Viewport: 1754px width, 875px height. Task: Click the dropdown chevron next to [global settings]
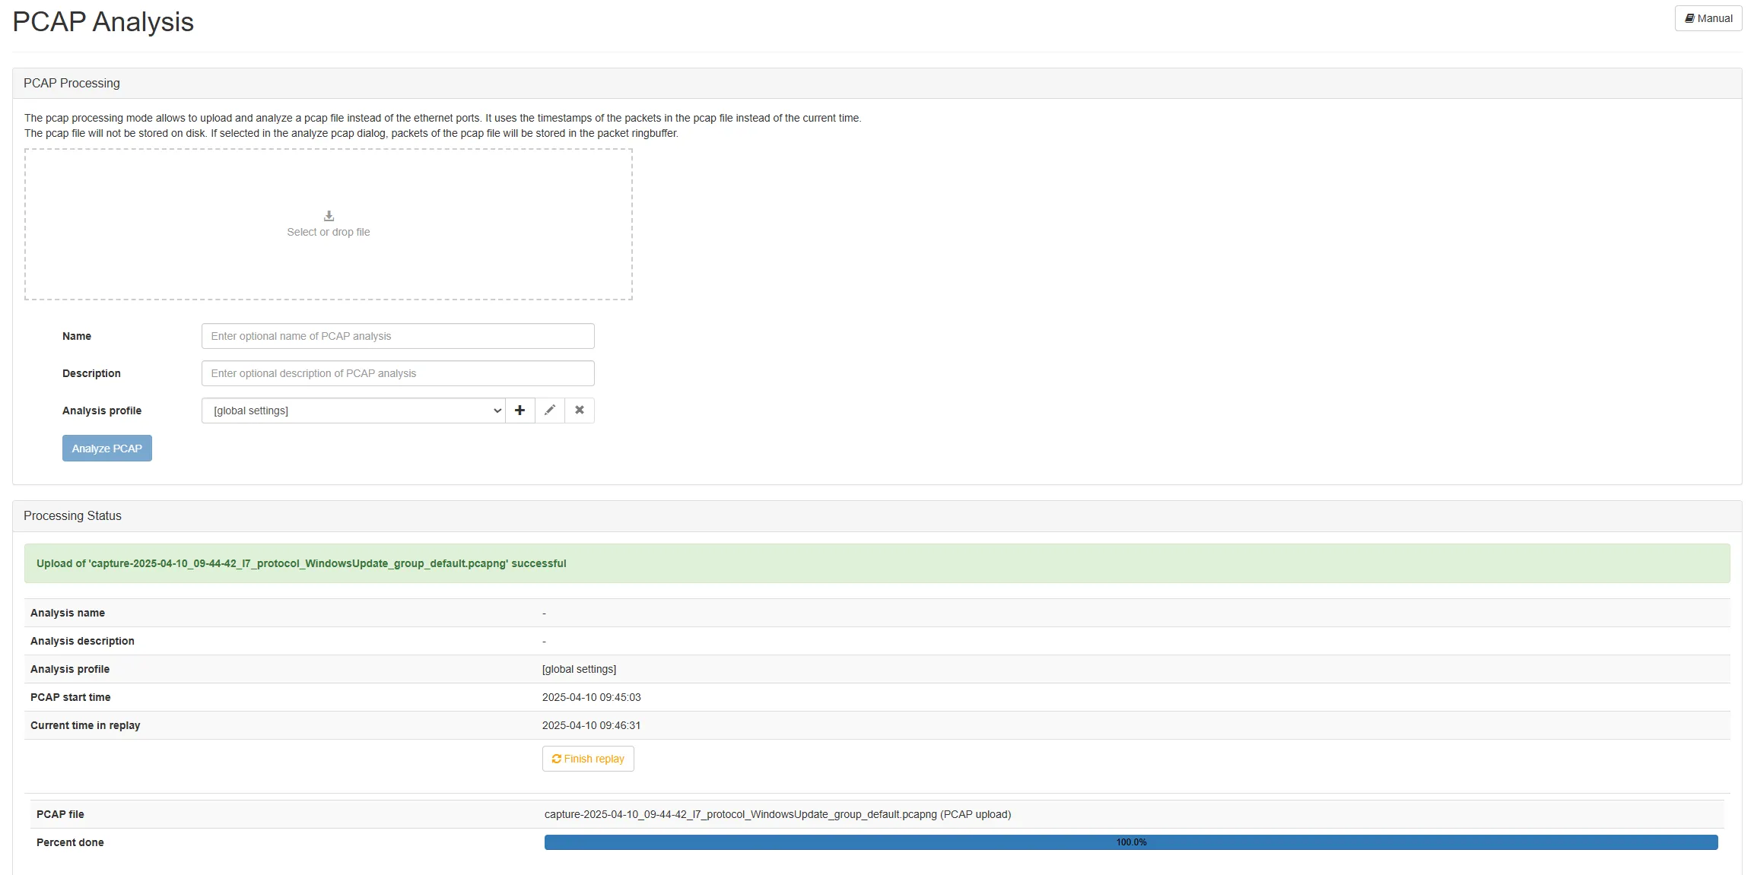[497, 411]
